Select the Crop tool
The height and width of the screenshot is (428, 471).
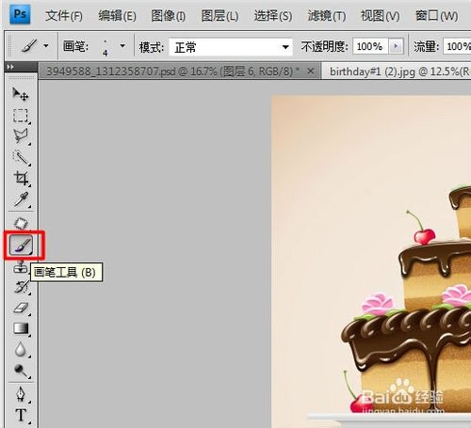click(x=21, y=178)
